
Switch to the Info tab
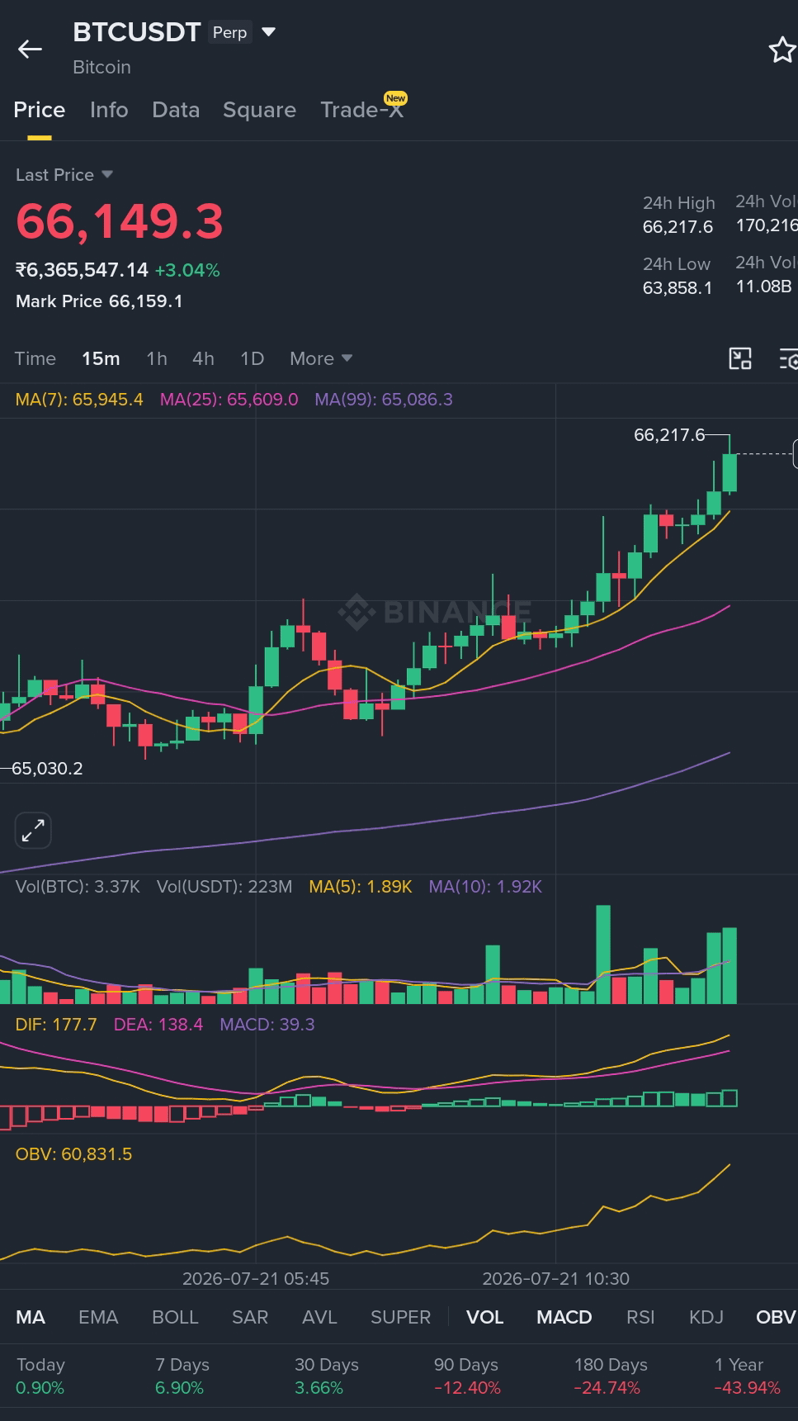109,110
